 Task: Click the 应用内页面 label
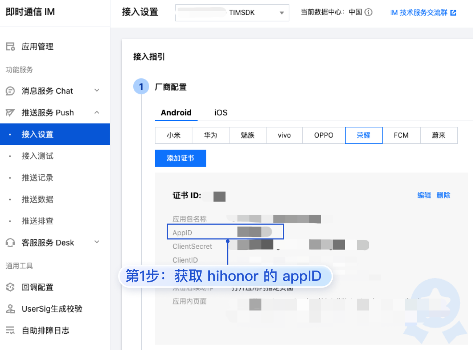(189, 301)
